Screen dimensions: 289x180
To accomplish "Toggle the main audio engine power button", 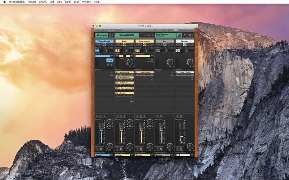I will tap(179, 35).
